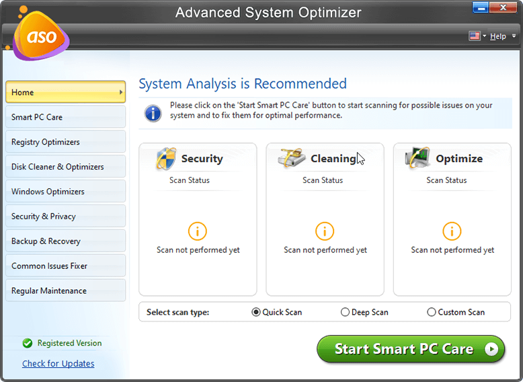Click the Security scan status warning icon
Screen dimensions: 523x382
click(x=198, y=231)
